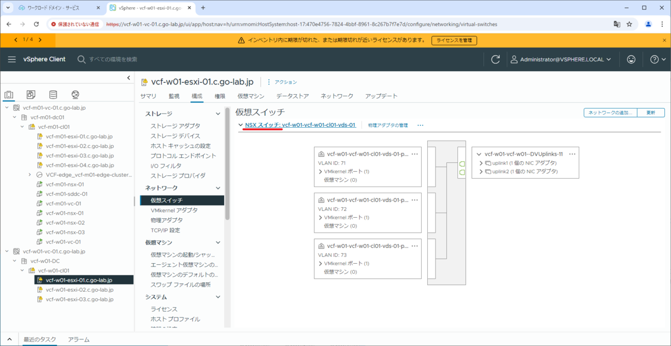Open the browser profile icon
Image resolution: width=671 pixels, height=346 pixels.
649,24
